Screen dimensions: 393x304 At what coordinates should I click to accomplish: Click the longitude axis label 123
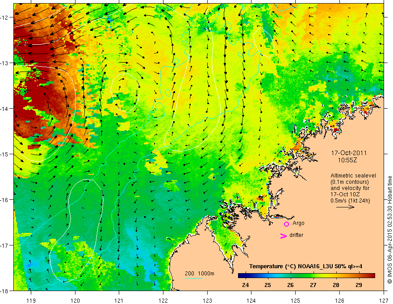pos(207,300)
